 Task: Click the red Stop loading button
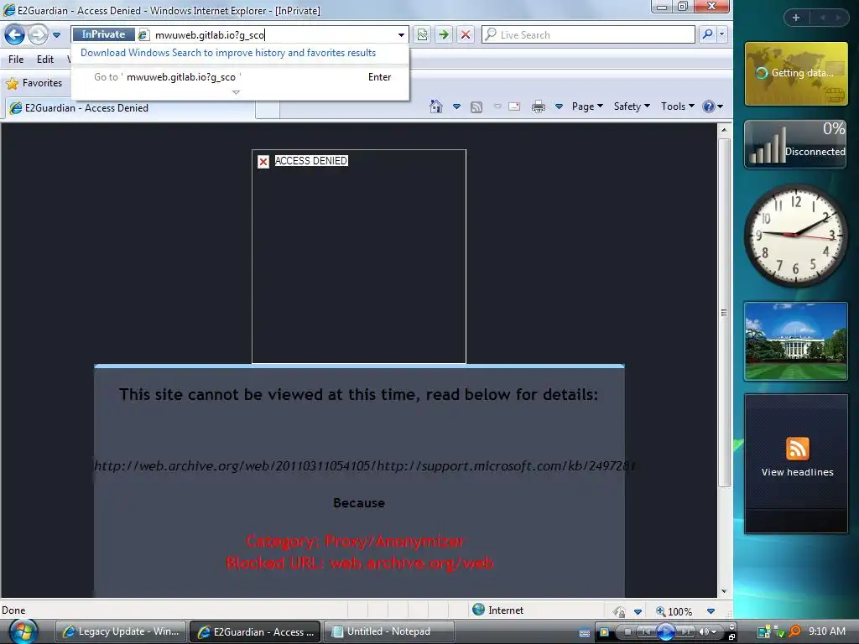[466, 35]
